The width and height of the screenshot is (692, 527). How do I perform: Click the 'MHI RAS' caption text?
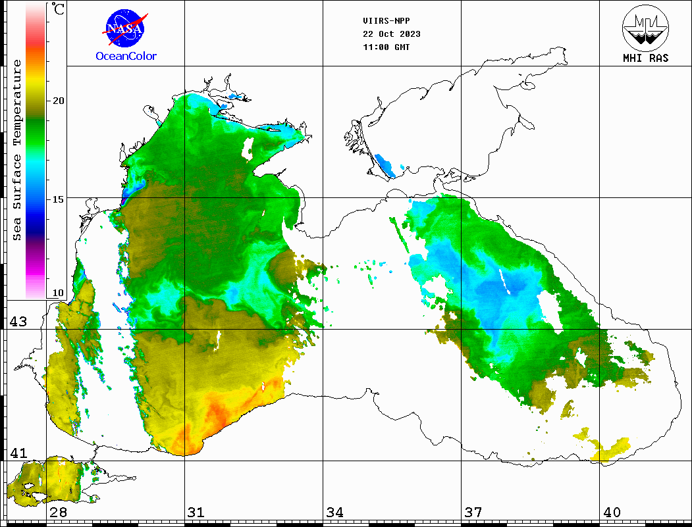click(x=645, y=58)
